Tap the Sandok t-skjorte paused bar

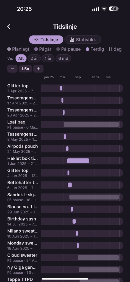[94, 197]
